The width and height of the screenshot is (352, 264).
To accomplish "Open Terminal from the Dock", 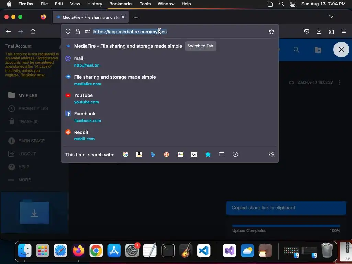I will click(x=168, y=251).
